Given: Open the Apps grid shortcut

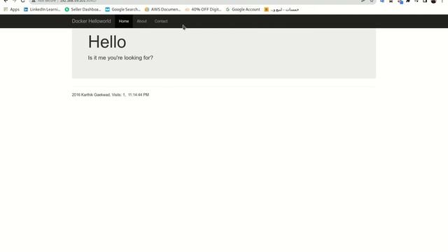Looking at the screenshot, I should (11, 9).
